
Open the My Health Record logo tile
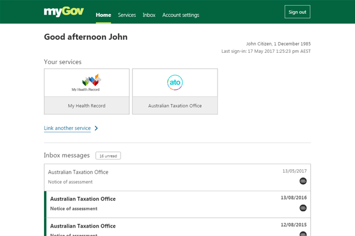(x=87, y=83)
